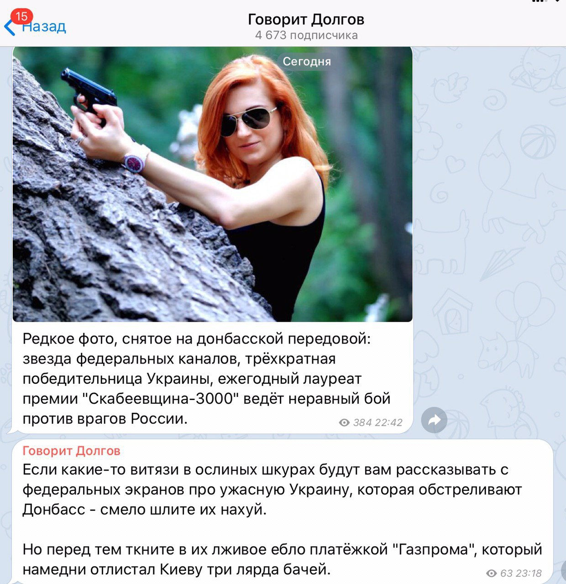The image size is (566, 584).
Task: Tap the 4 673 подписчика subscriber count
Action: coord(306,35)
